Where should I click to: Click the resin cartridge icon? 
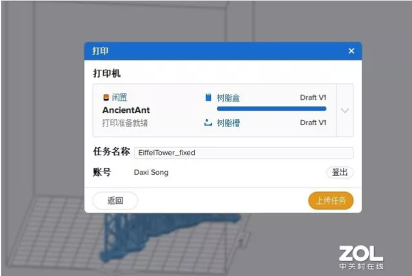[x=208, y=97]
